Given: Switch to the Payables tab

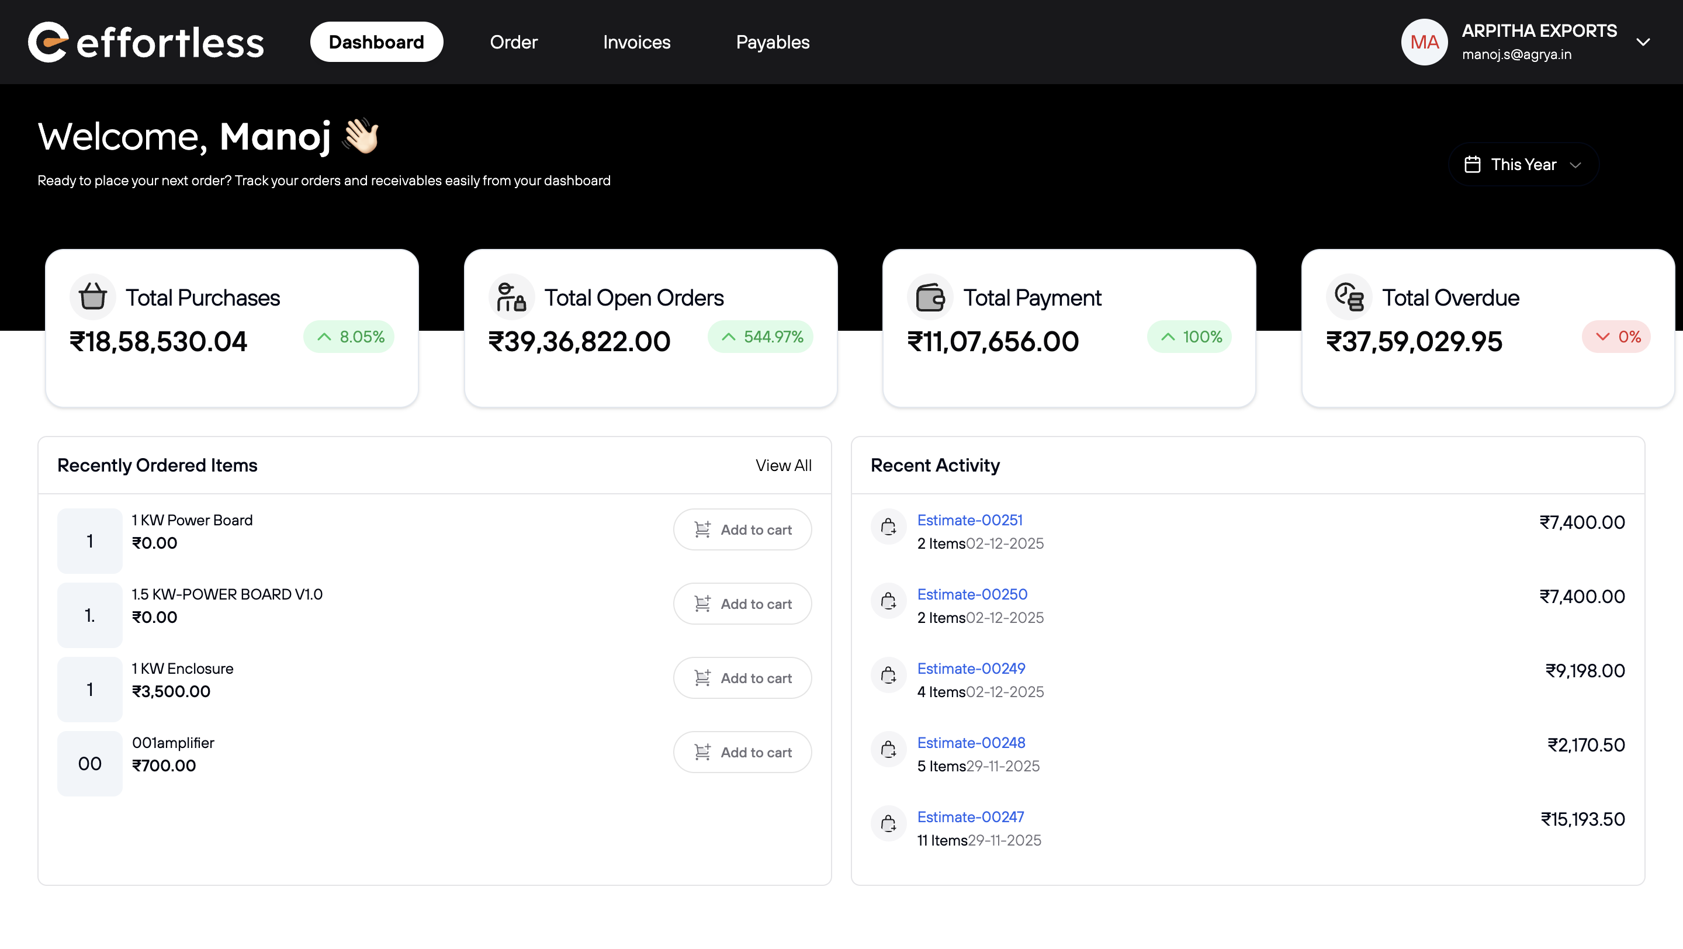Looking at the screenshot, I should click(772, 42).
